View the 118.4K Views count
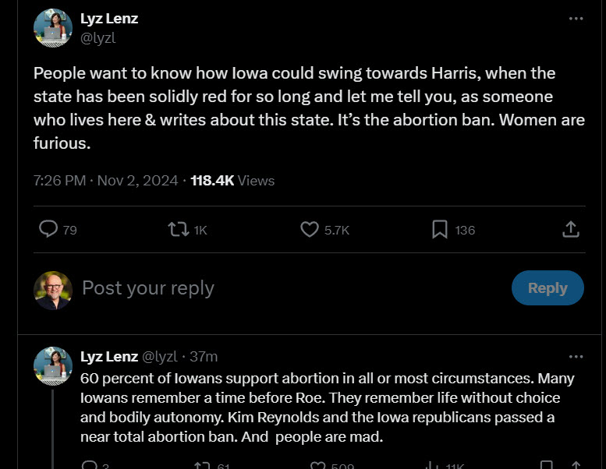The height and width of the screenshot is (469, 606). [232, 181]
